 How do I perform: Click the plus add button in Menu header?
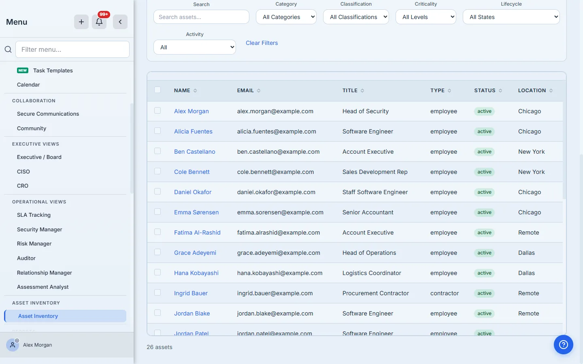click(81, 22)
